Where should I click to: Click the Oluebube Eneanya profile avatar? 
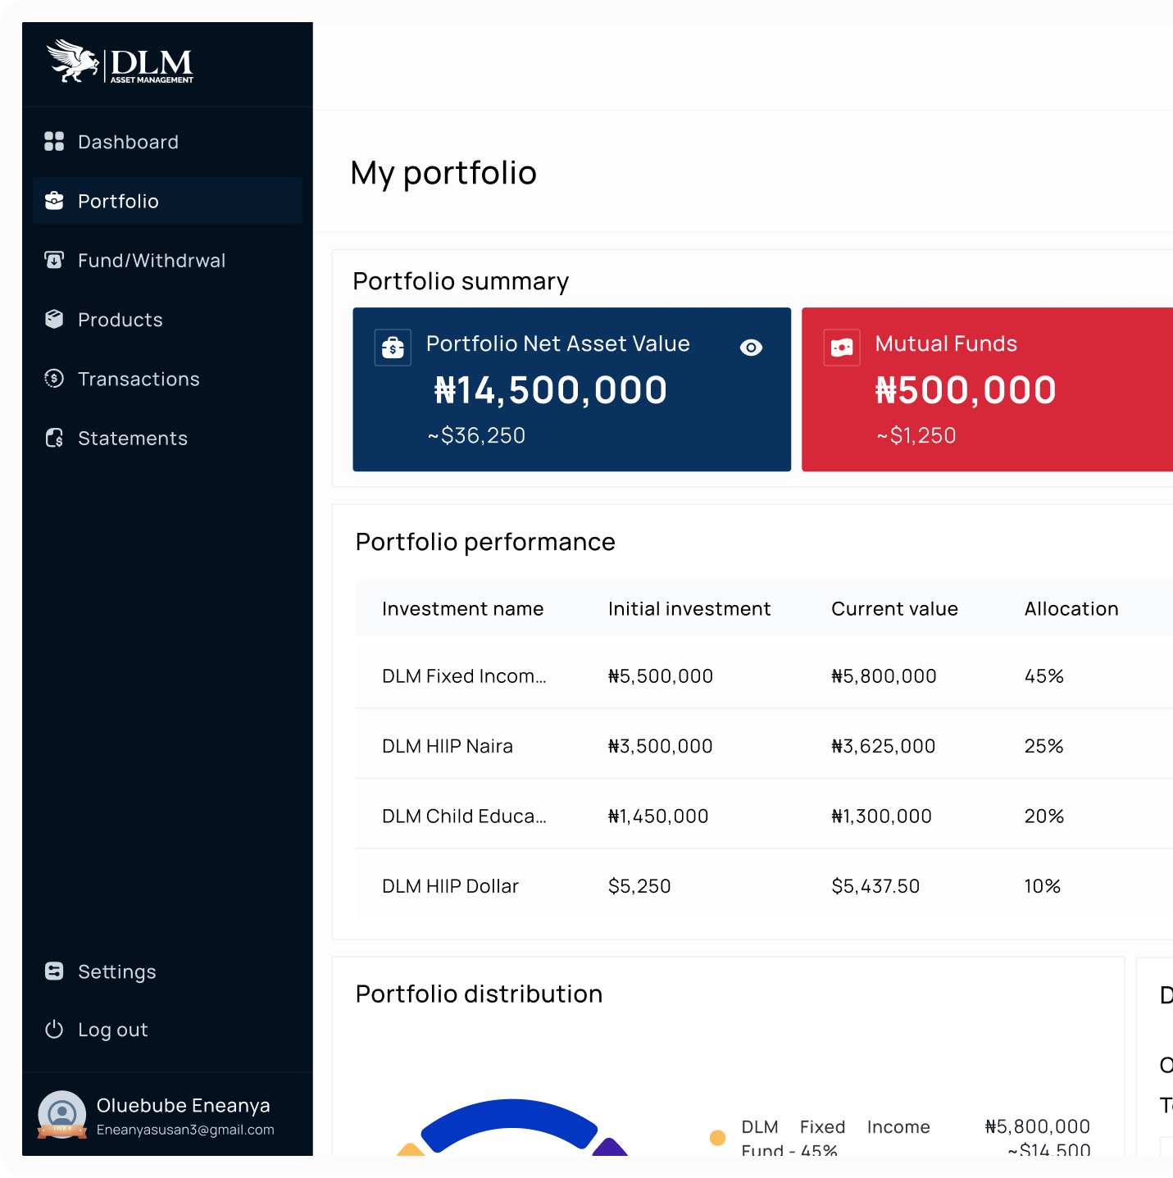(x=62, y=1115)
